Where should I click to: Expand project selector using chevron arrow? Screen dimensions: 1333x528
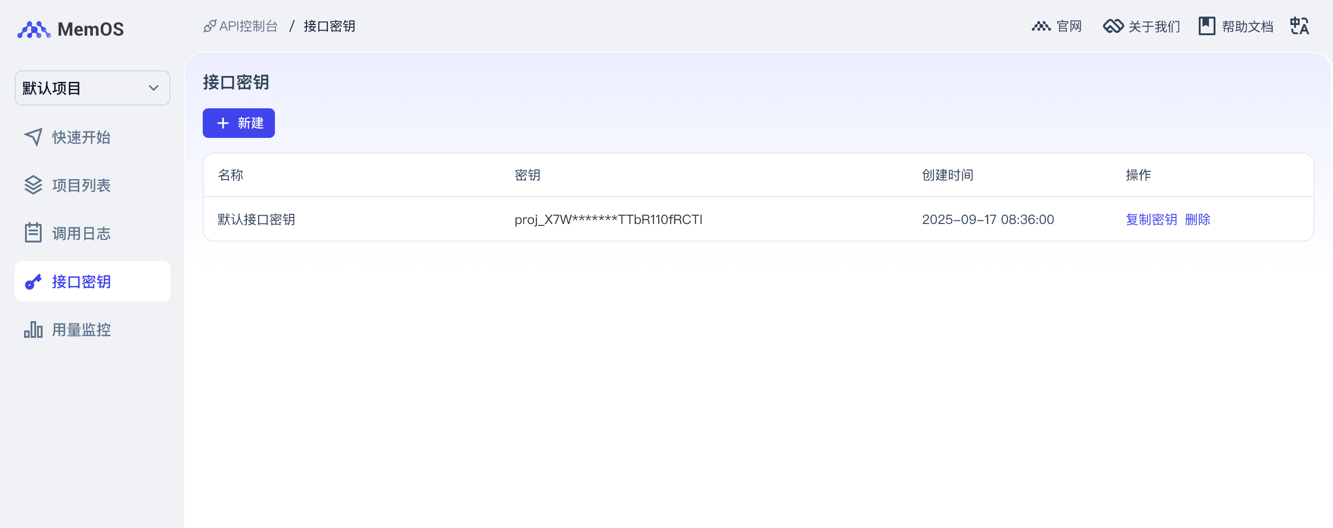coord(153,88)
